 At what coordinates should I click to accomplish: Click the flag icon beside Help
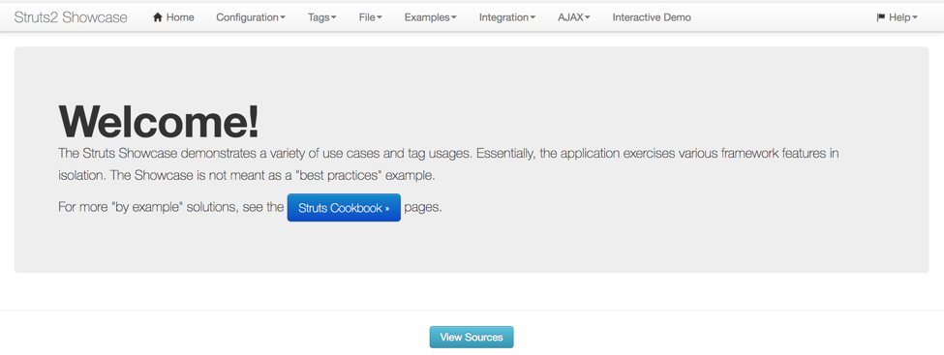881,17
